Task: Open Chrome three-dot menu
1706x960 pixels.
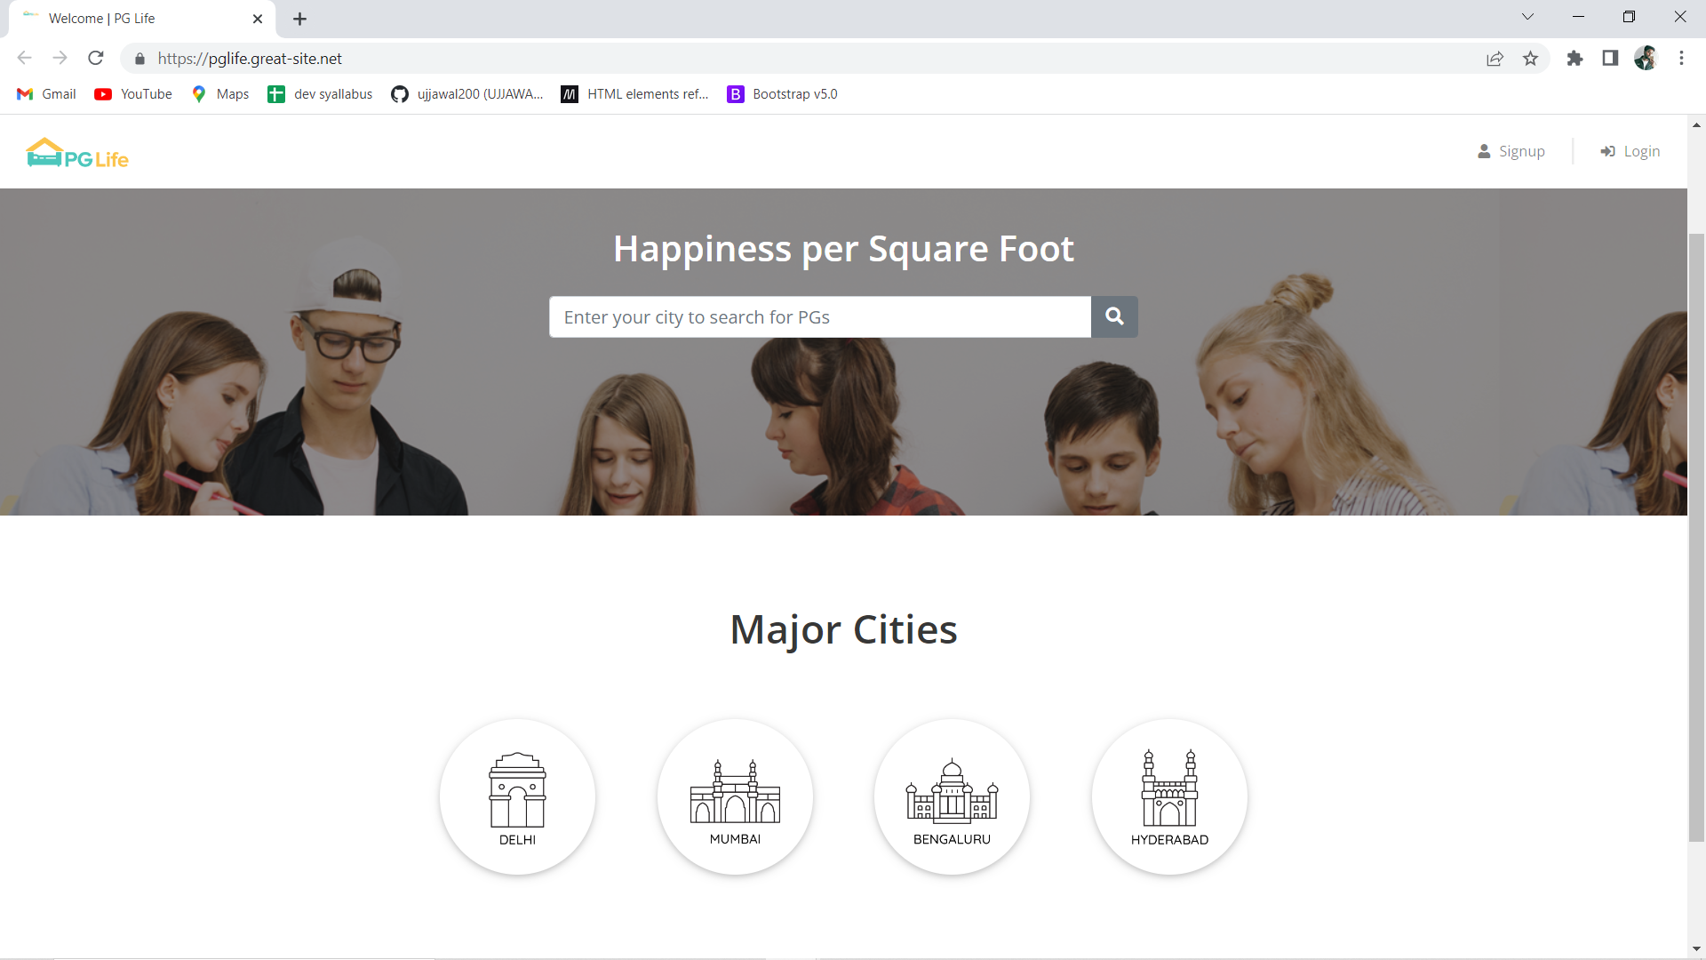Action: click(x=1681, y=59)
